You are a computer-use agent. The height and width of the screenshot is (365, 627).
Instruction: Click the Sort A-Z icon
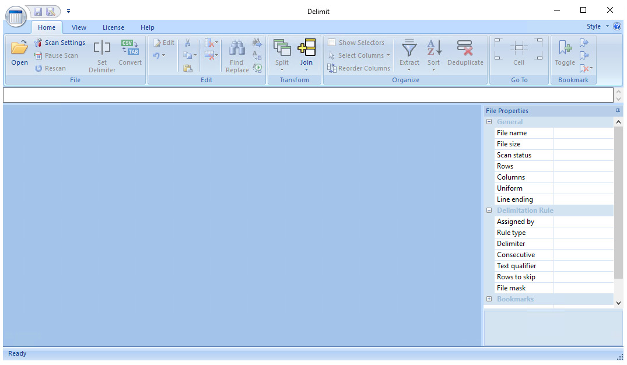click(434, 47)
